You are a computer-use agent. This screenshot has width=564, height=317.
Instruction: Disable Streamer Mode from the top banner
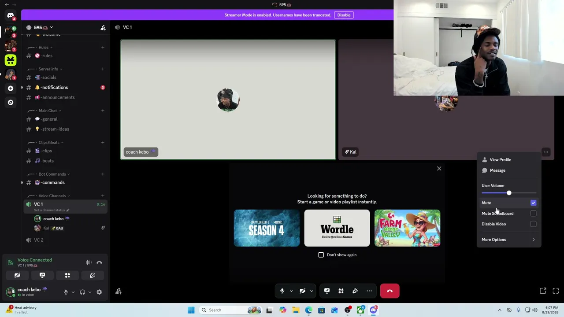coord(344,15)
